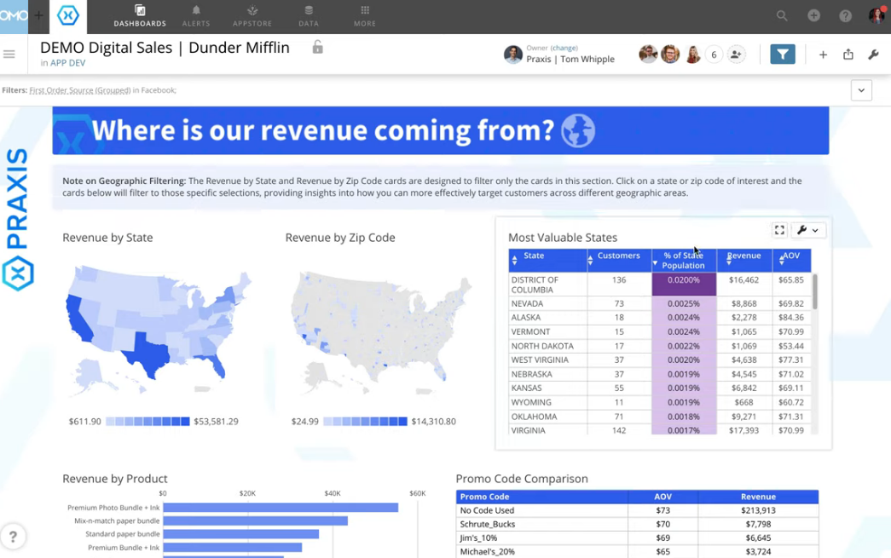Click the share export icon

(848, 55)
